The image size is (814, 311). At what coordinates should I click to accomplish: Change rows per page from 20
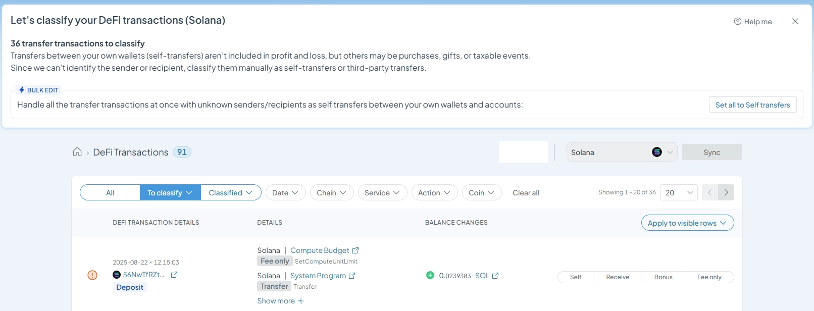click(679, 192)
